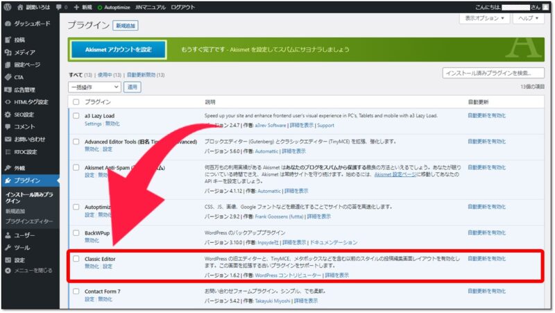Check the Contact Form 7 checkbox
Viewport: 555px width, 313px height.
click(x=76, y=291)
